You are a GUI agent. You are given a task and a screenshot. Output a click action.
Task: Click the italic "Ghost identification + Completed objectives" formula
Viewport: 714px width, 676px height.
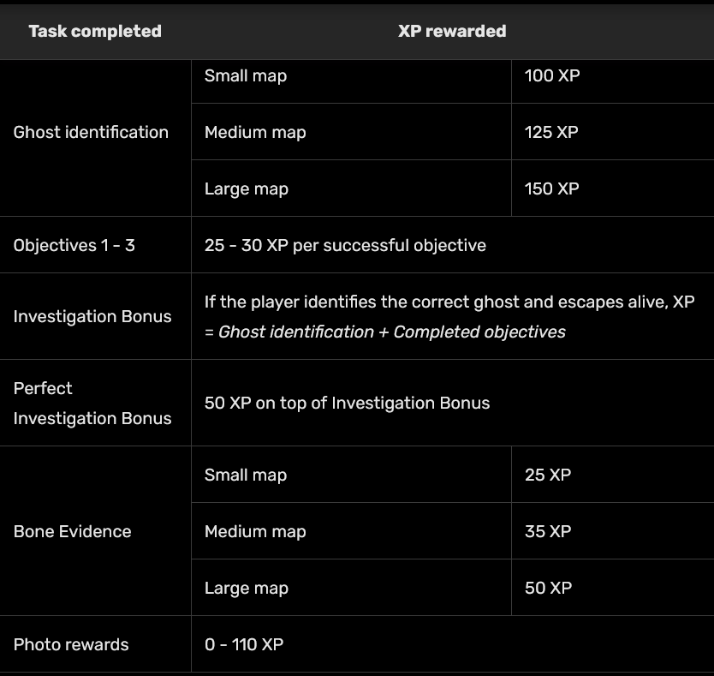[392, 332]
